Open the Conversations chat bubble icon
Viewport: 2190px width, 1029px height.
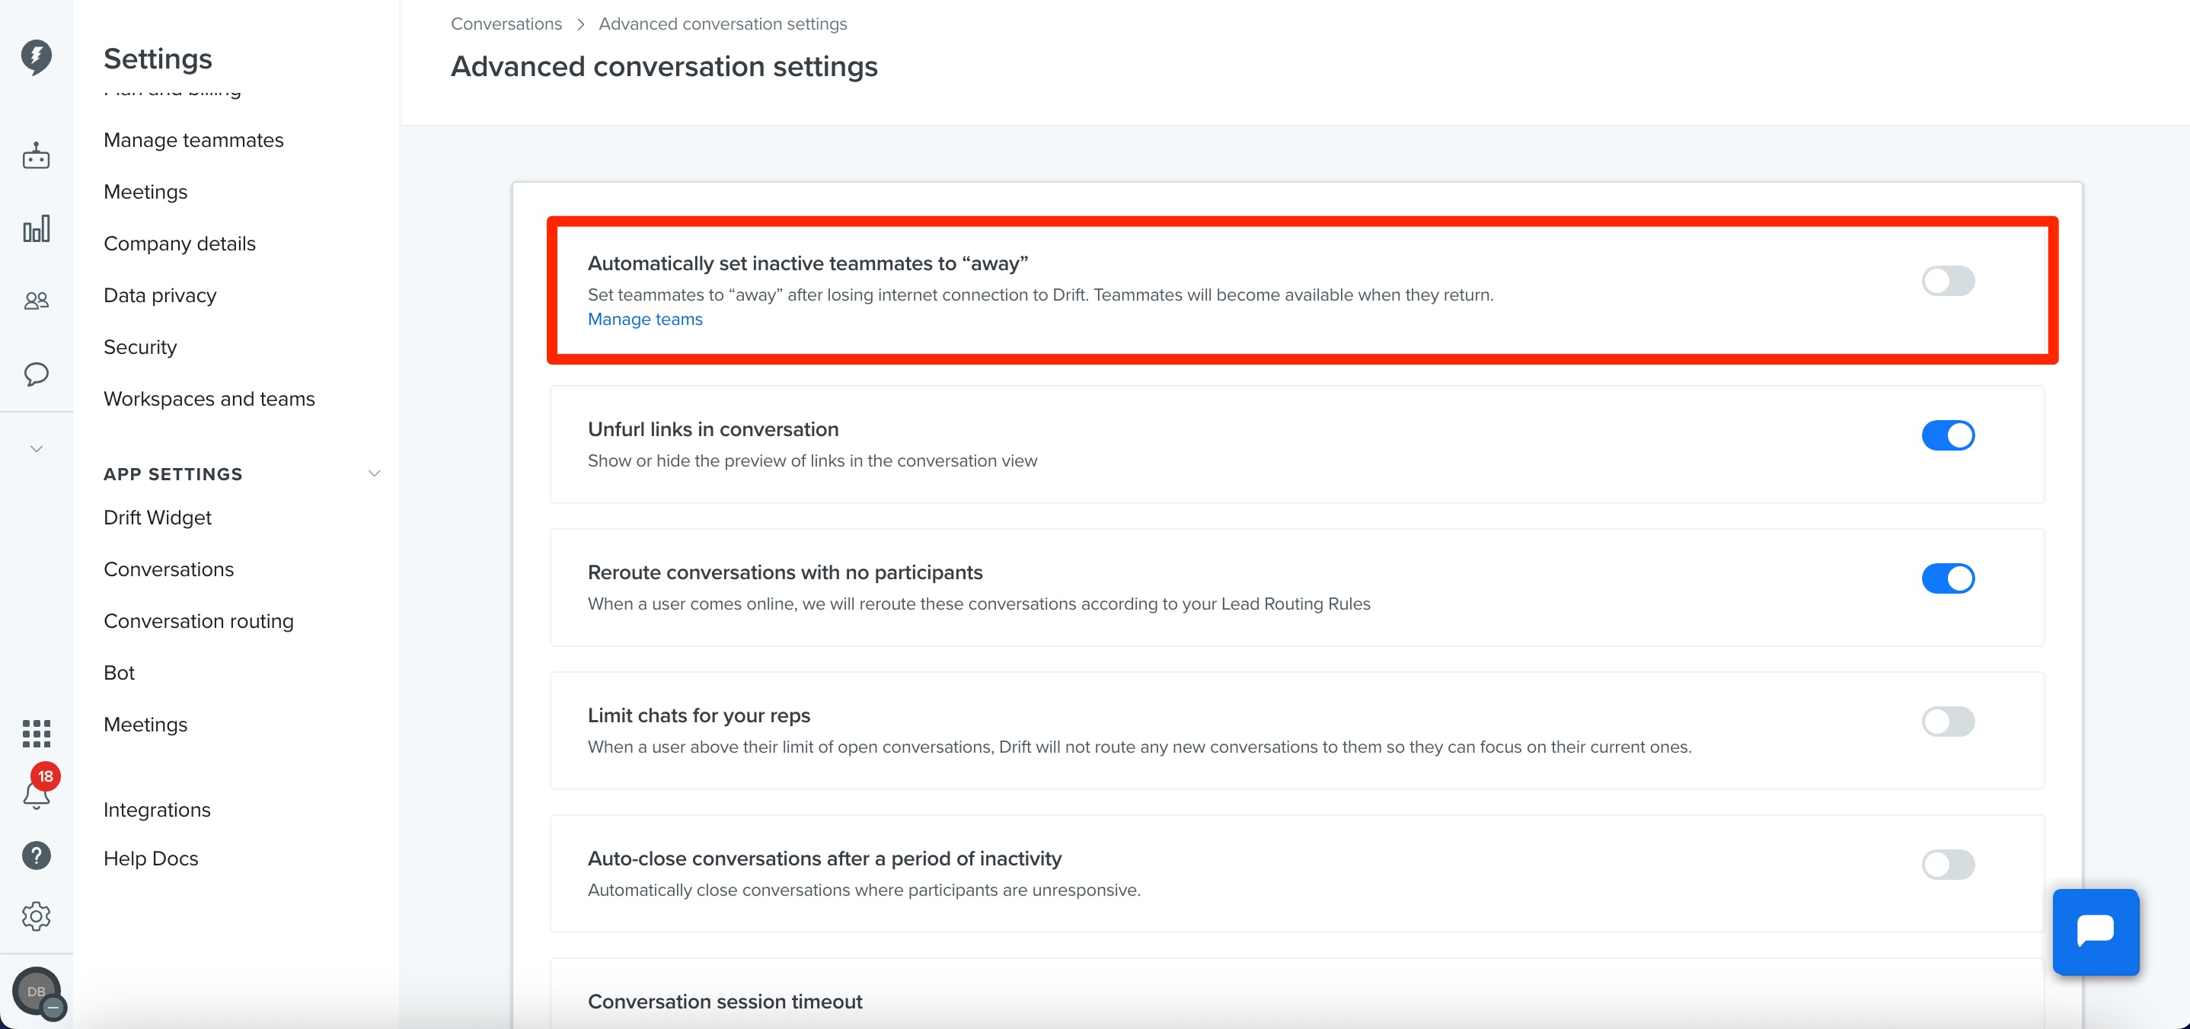tap(36, 374)
